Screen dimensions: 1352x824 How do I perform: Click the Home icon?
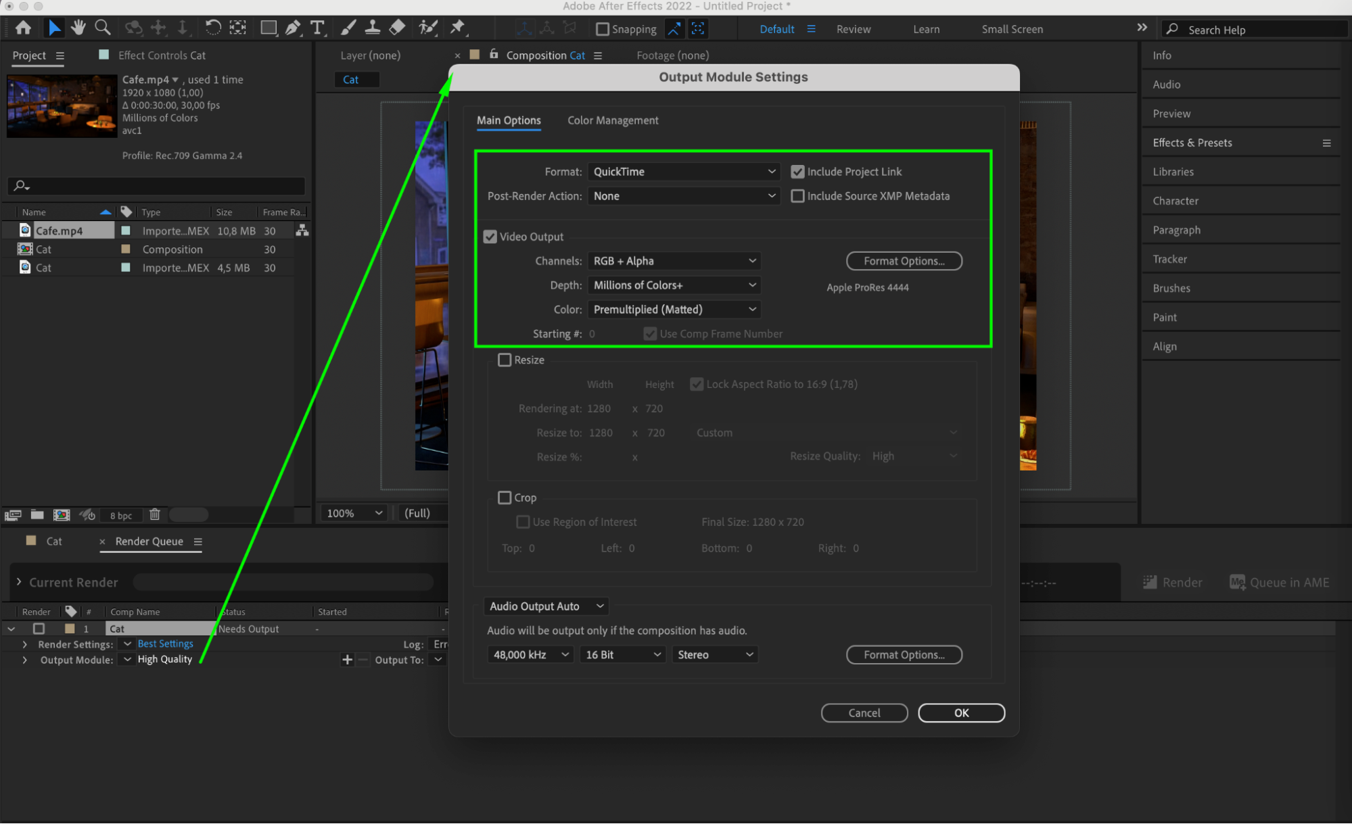[23, 28]
